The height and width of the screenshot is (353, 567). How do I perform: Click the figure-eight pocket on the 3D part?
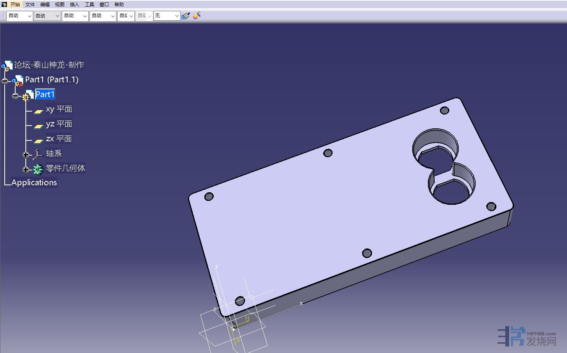click(x=444, y=167)
